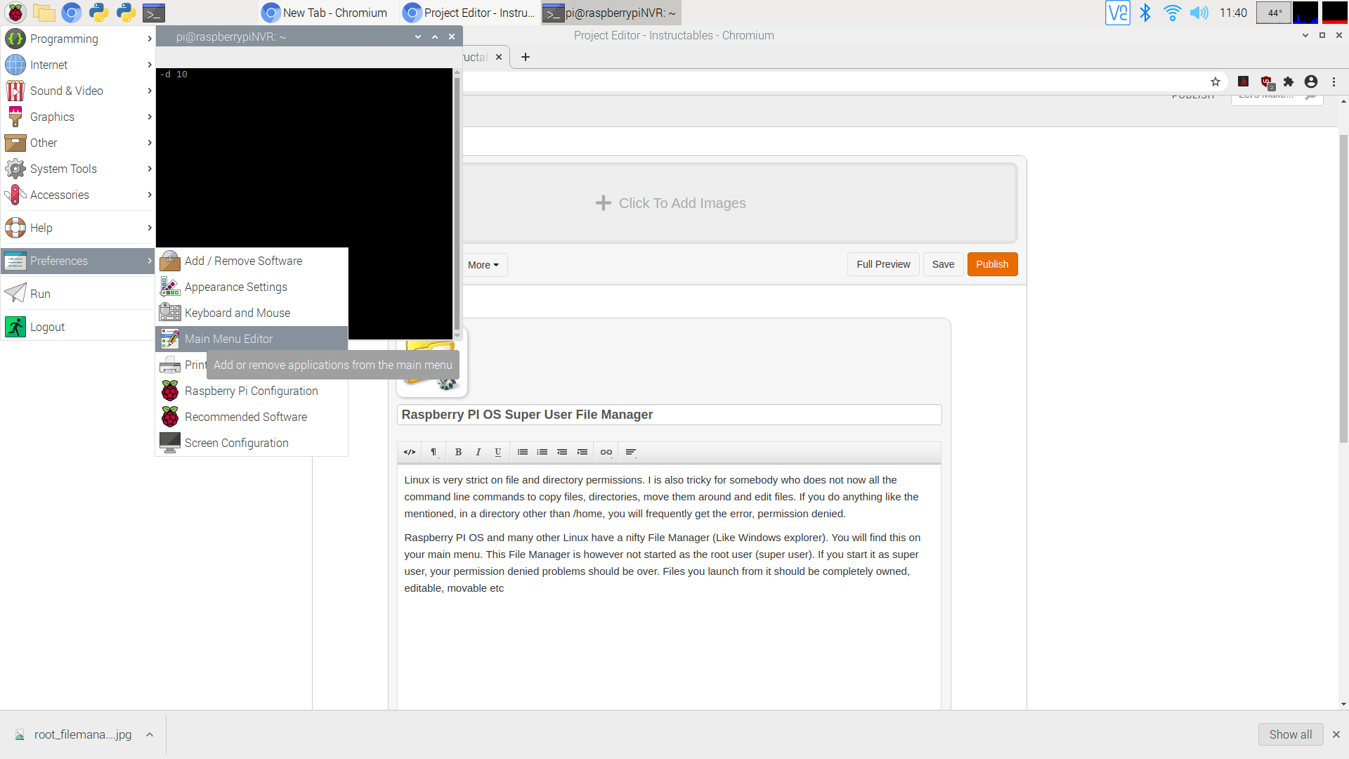Screen dimensions: 1349x759
Task: Outdent the text in the editor
Action: click(562, 452)
